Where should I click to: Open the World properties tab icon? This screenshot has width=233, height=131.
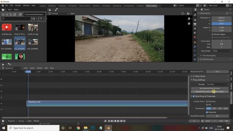195,37
